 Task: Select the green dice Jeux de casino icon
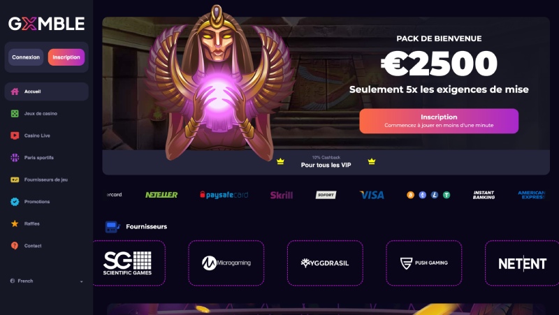tap(15, 114)
